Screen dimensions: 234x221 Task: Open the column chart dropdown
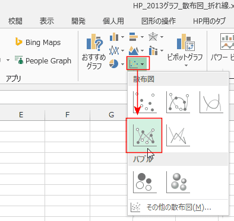tap(117, 37)
